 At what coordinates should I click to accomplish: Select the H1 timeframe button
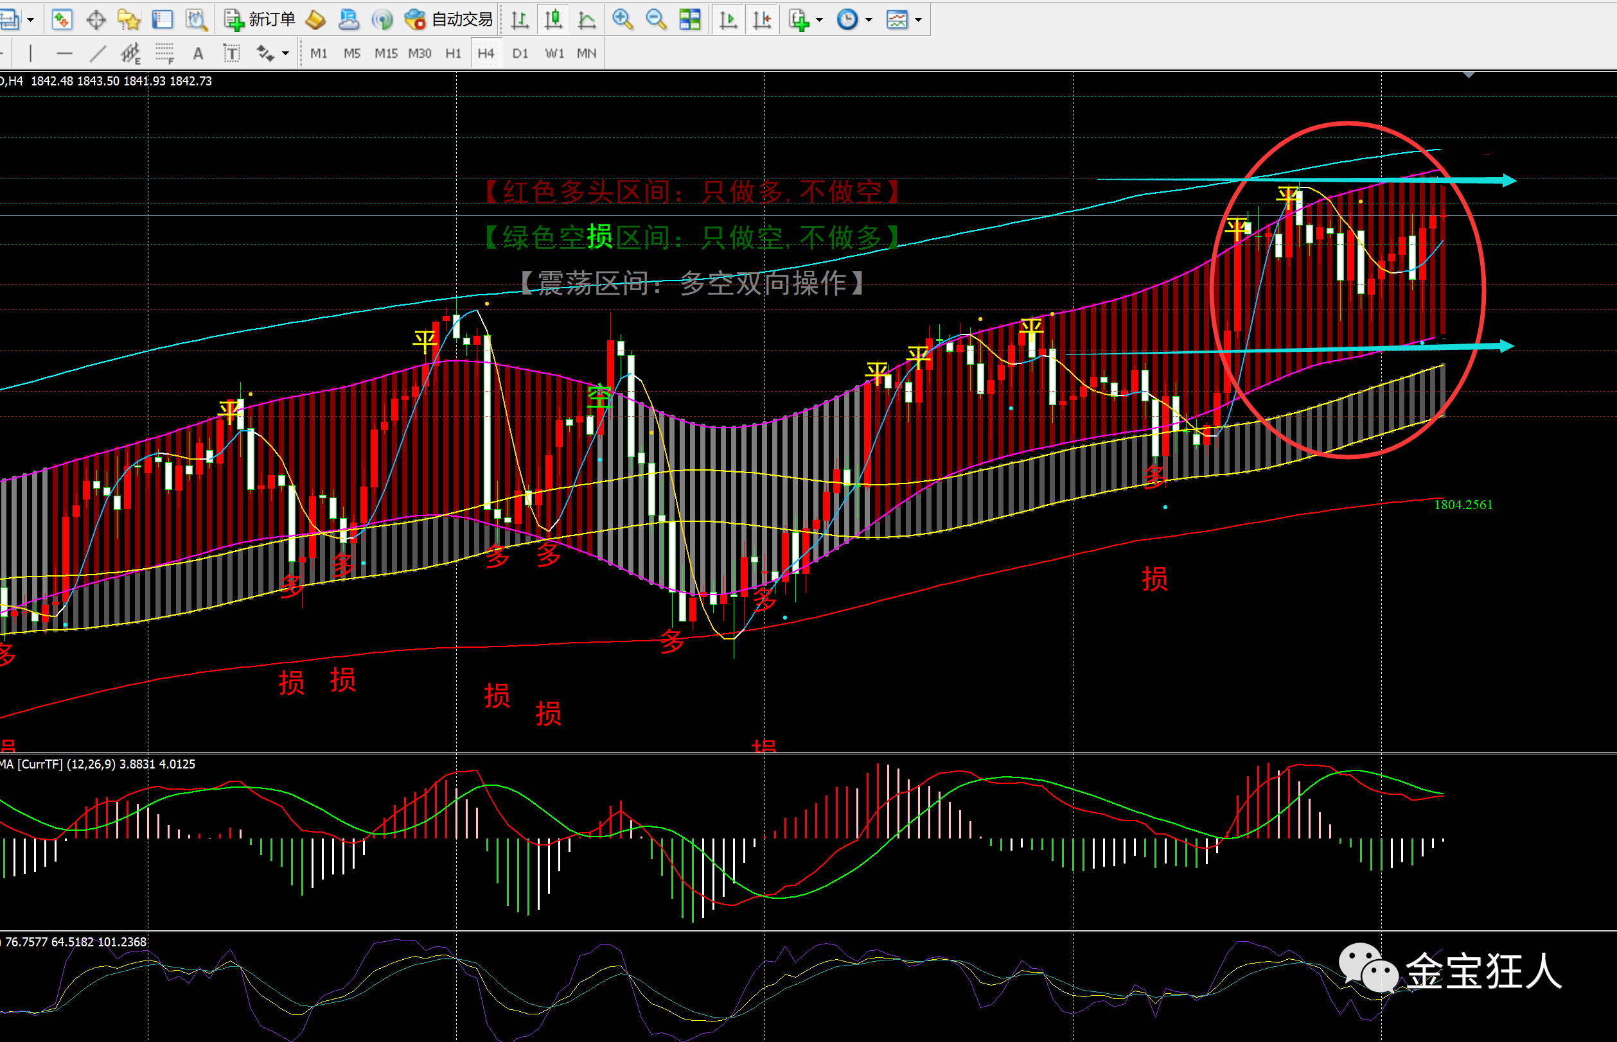tap(453, 53)
